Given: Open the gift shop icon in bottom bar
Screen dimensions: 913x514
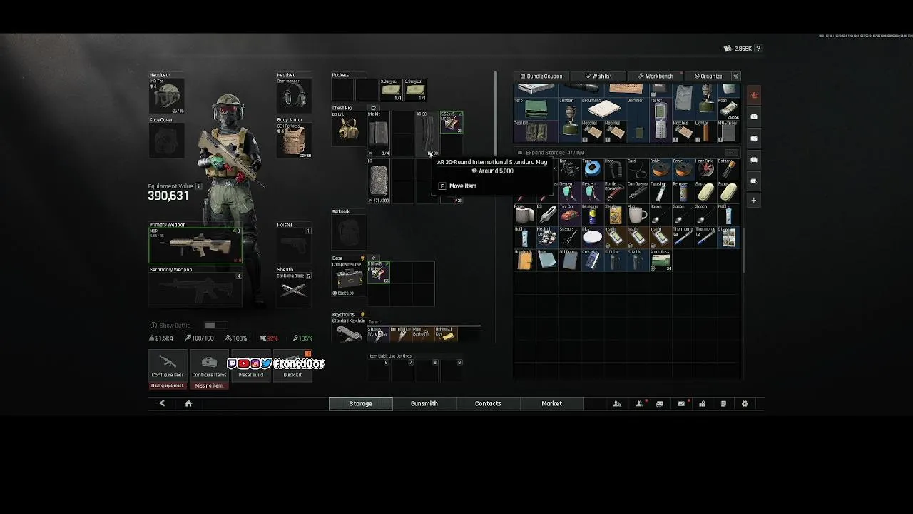Looking at the screenshot, I should 702,403.
